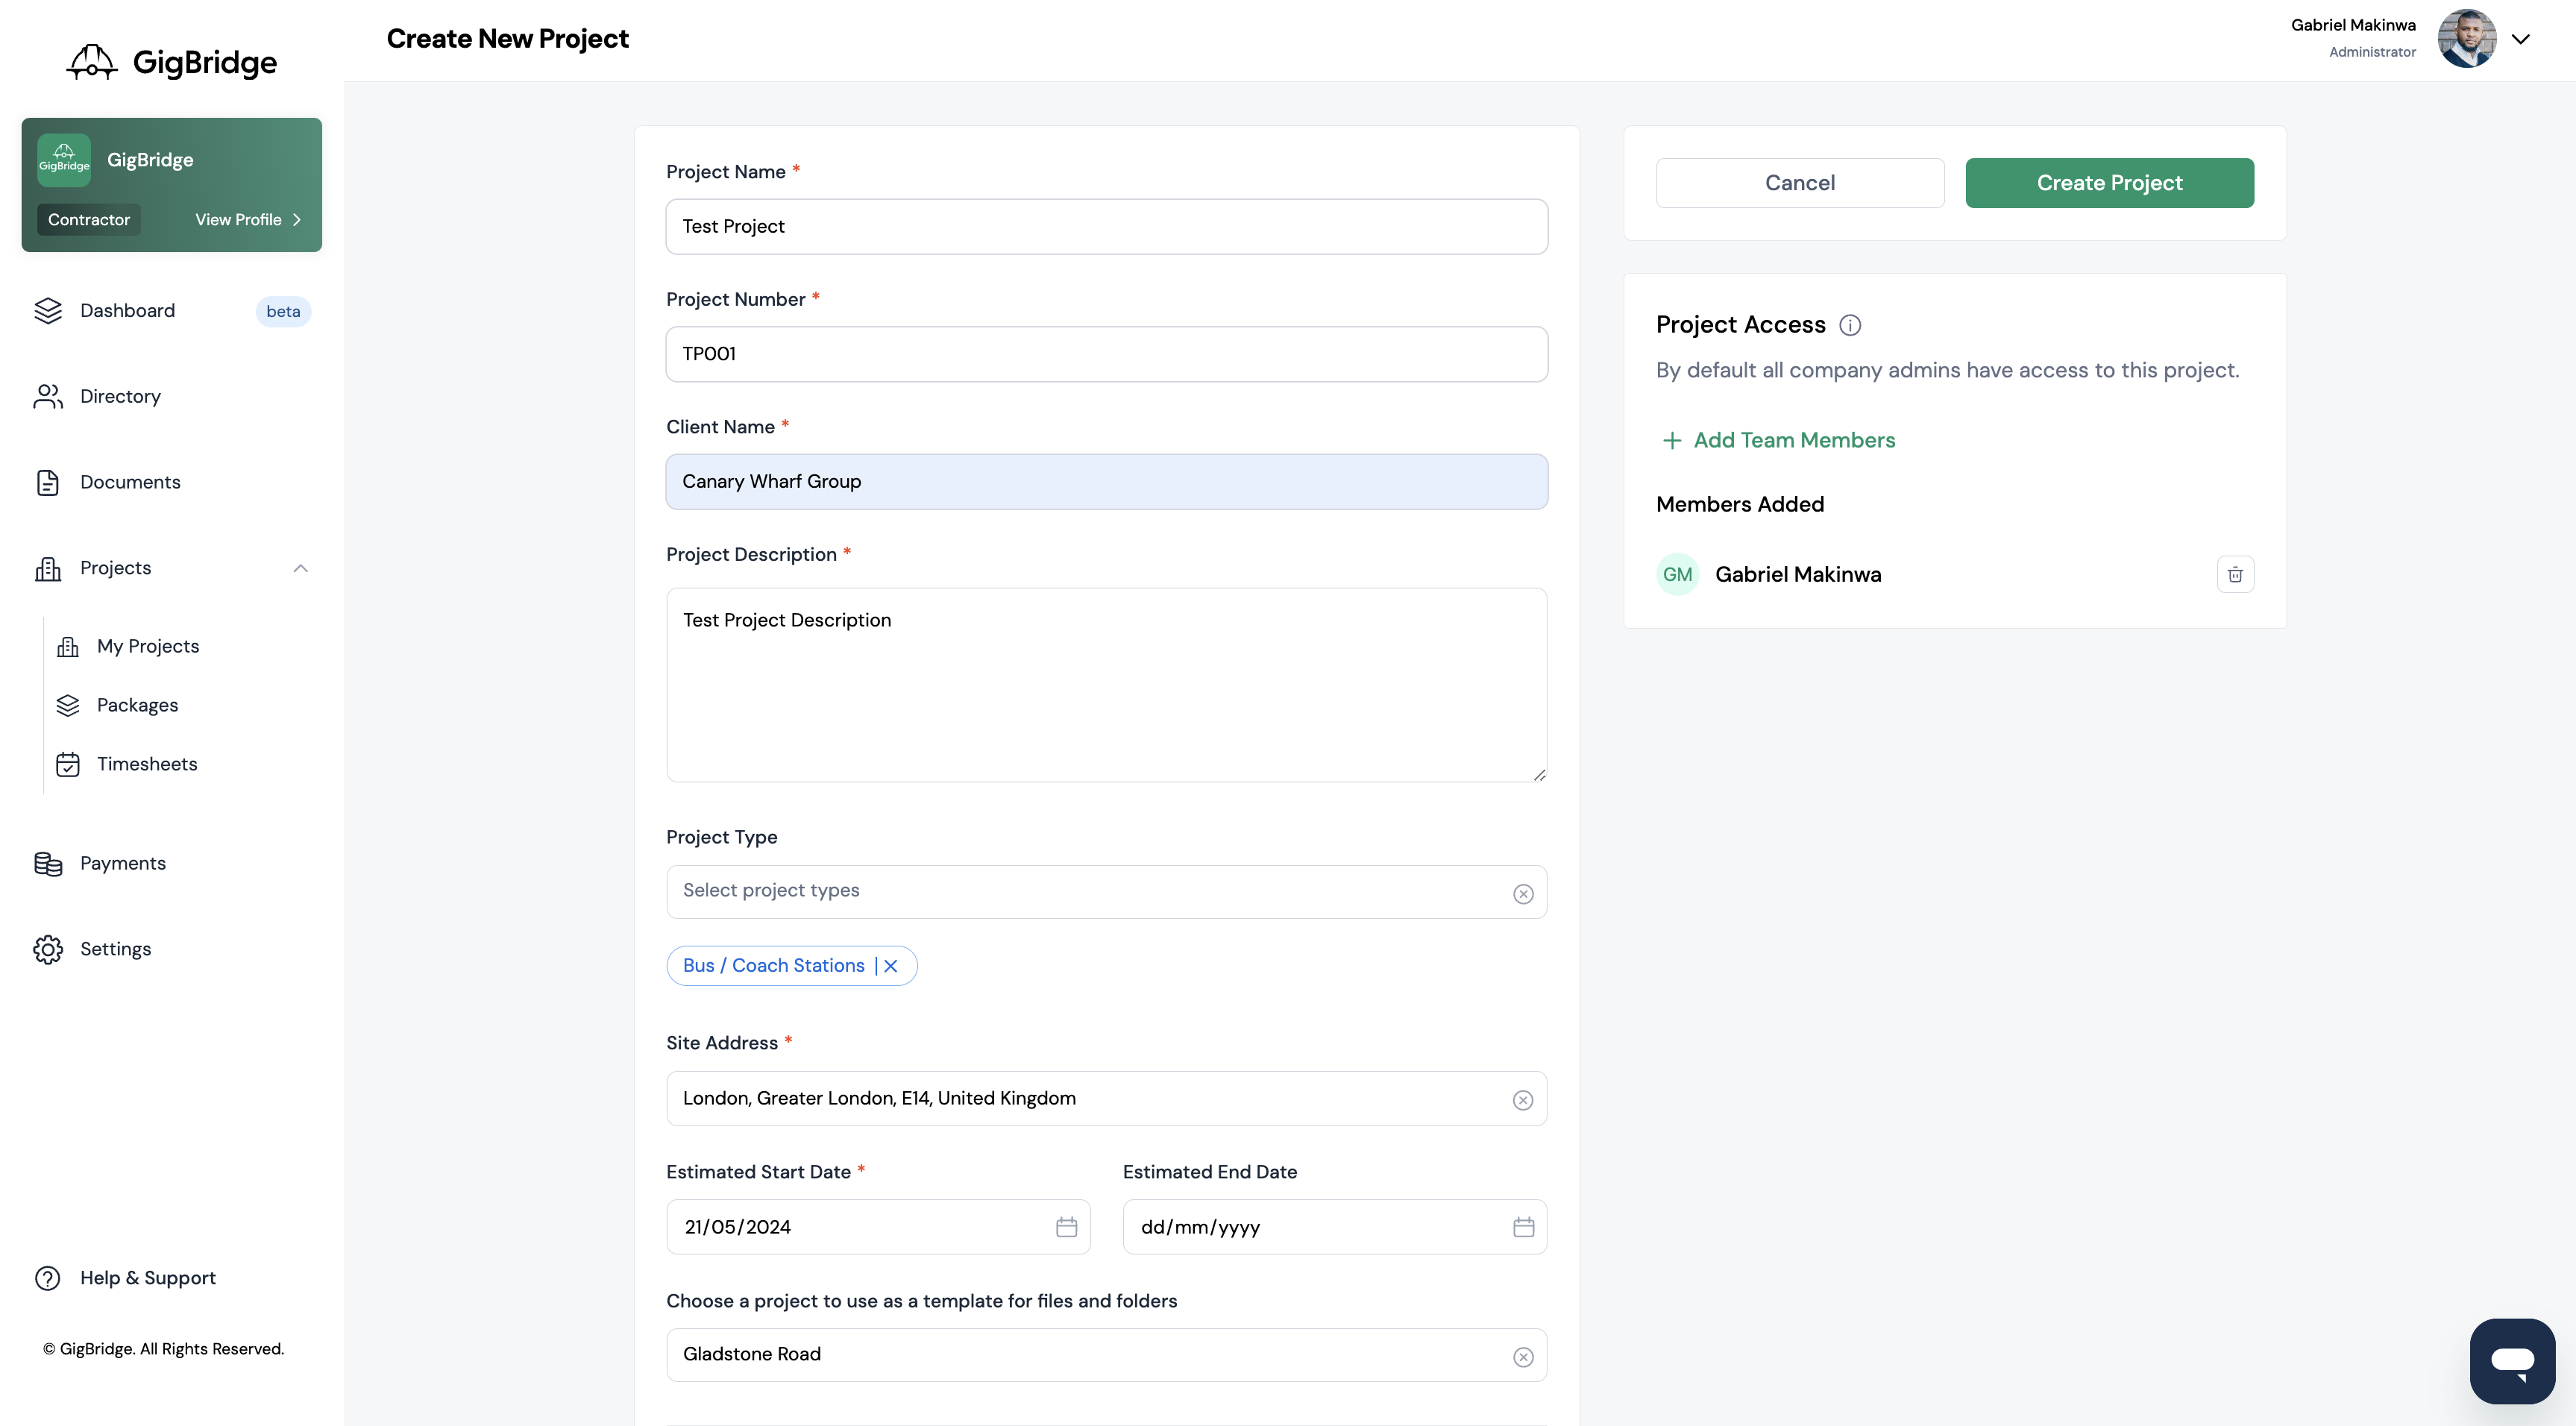
Task: Click the Timesheets calendar icon
Action: point(68,765)
